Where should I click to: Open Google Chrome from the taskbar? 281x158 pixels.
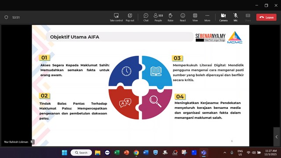click(x=136, y=153)
